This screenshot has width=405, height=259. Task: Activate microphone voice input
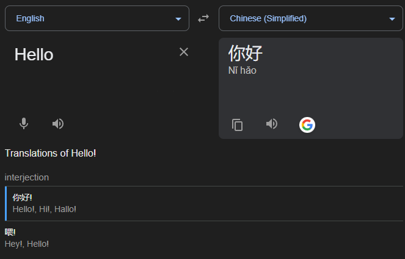pyautogui.click(x=24, y=124)
